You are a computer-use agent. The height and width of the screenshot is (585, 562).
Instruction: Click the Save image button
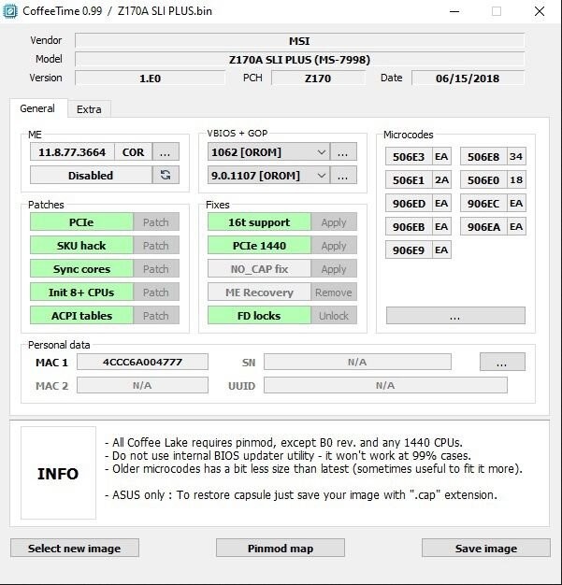486,548
